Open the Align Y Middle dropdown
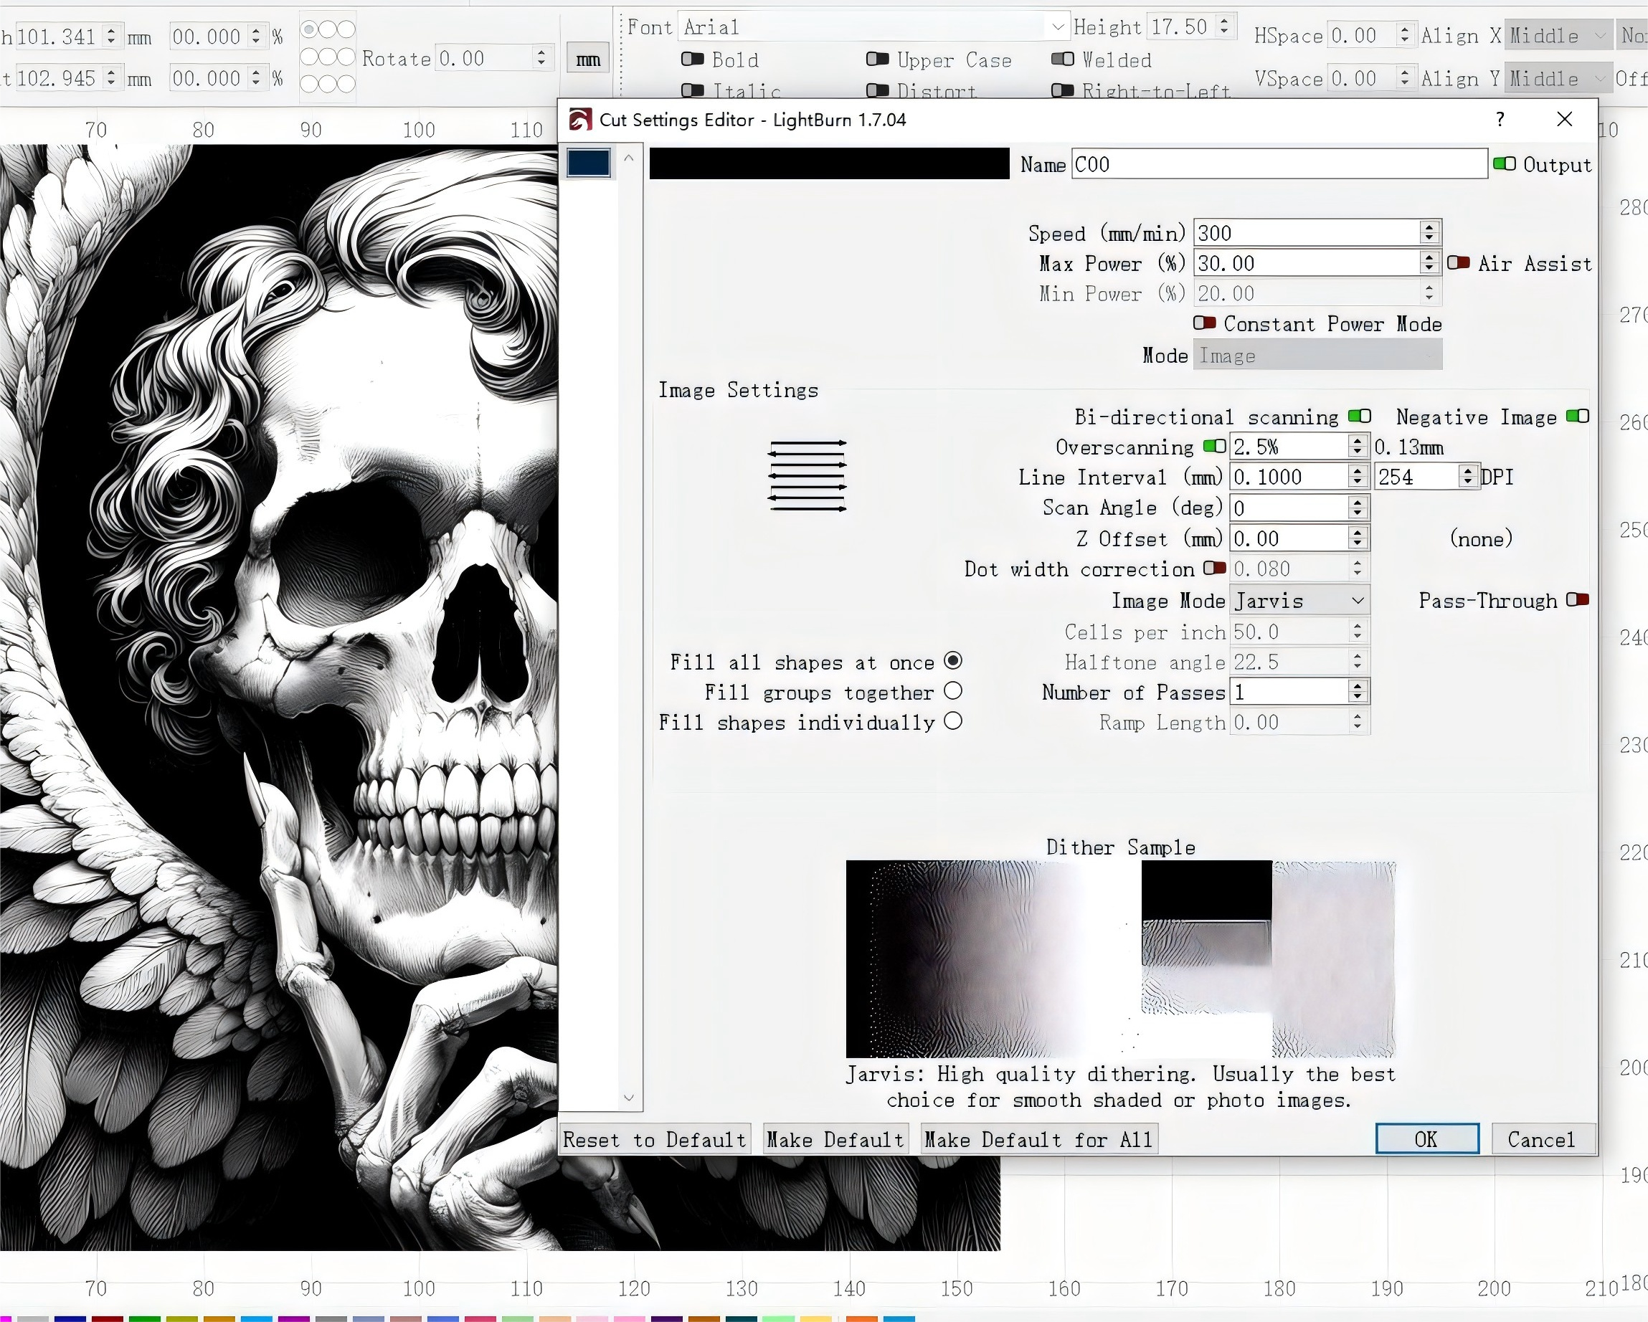 [x=1558, y=79]
